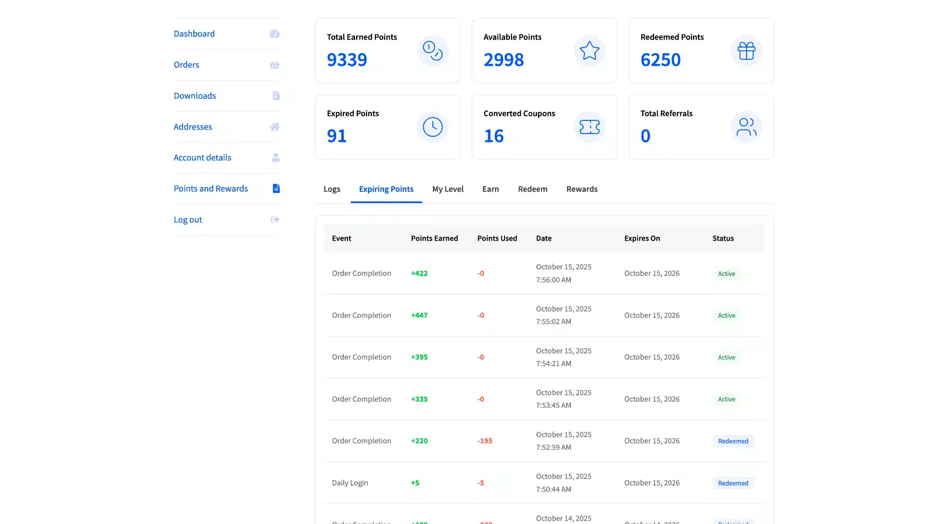This screenshot has width=948, height=524.
Task: Click Active badge in the +447 row
Action: click(727, 315)
